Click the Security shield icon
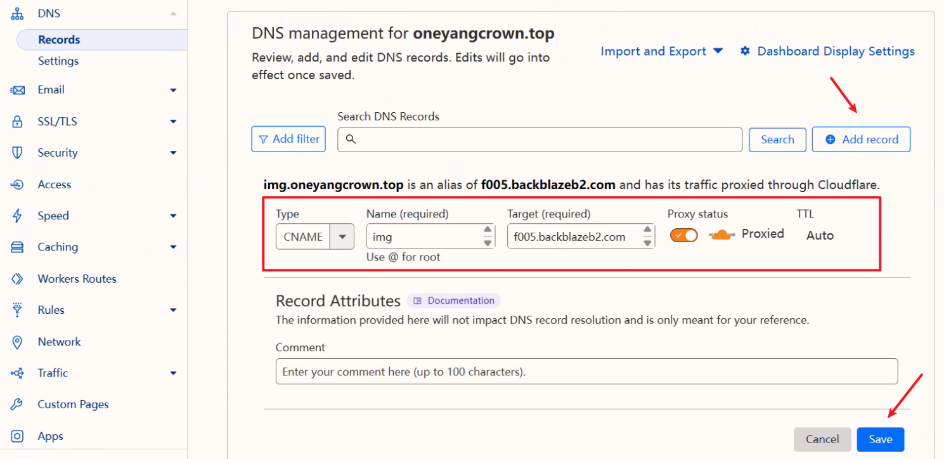 coord(18,153)
